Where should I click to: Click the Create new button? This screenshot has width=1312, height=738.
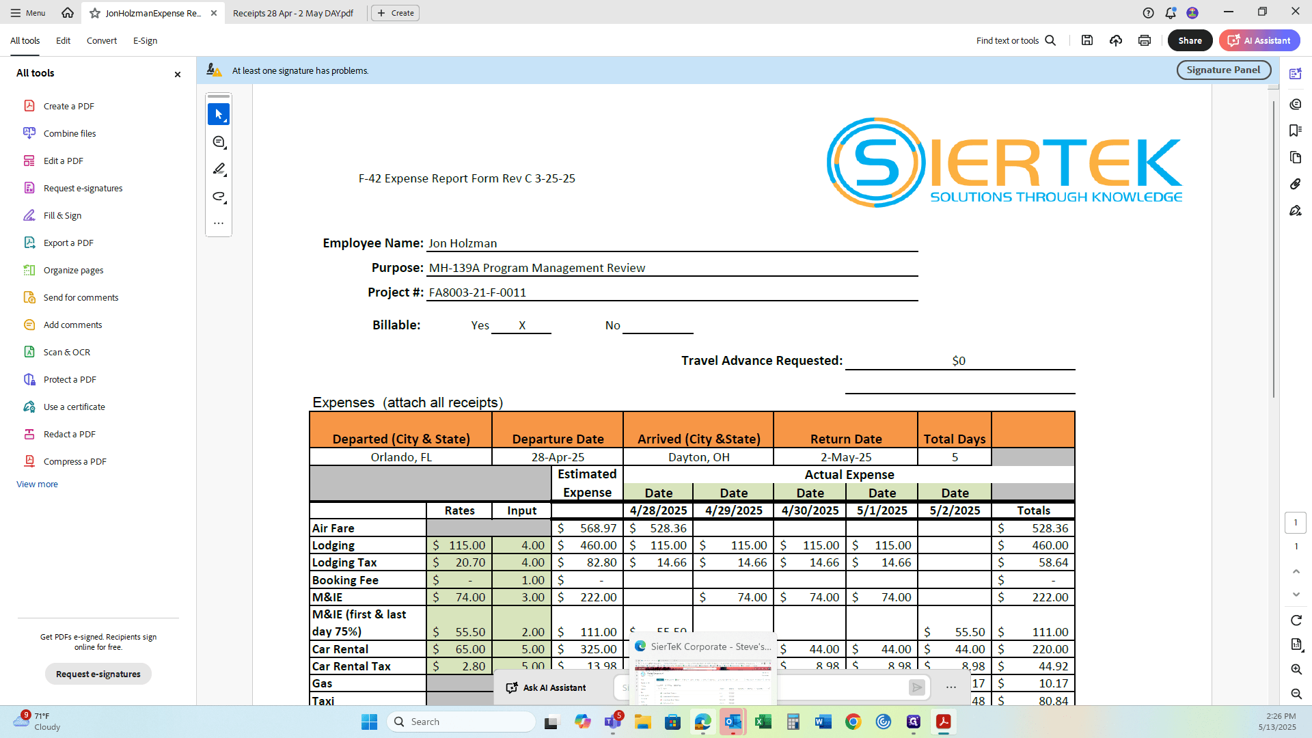(395, 13)
